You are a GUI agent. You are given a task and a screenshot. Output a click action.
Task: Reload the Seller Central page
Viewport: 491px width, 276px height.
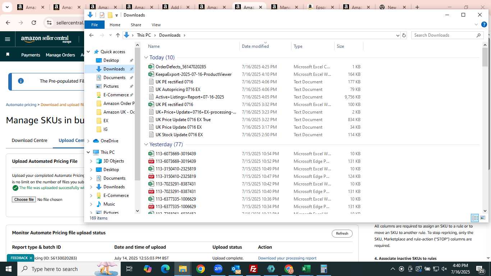click(x=34, y=23)
